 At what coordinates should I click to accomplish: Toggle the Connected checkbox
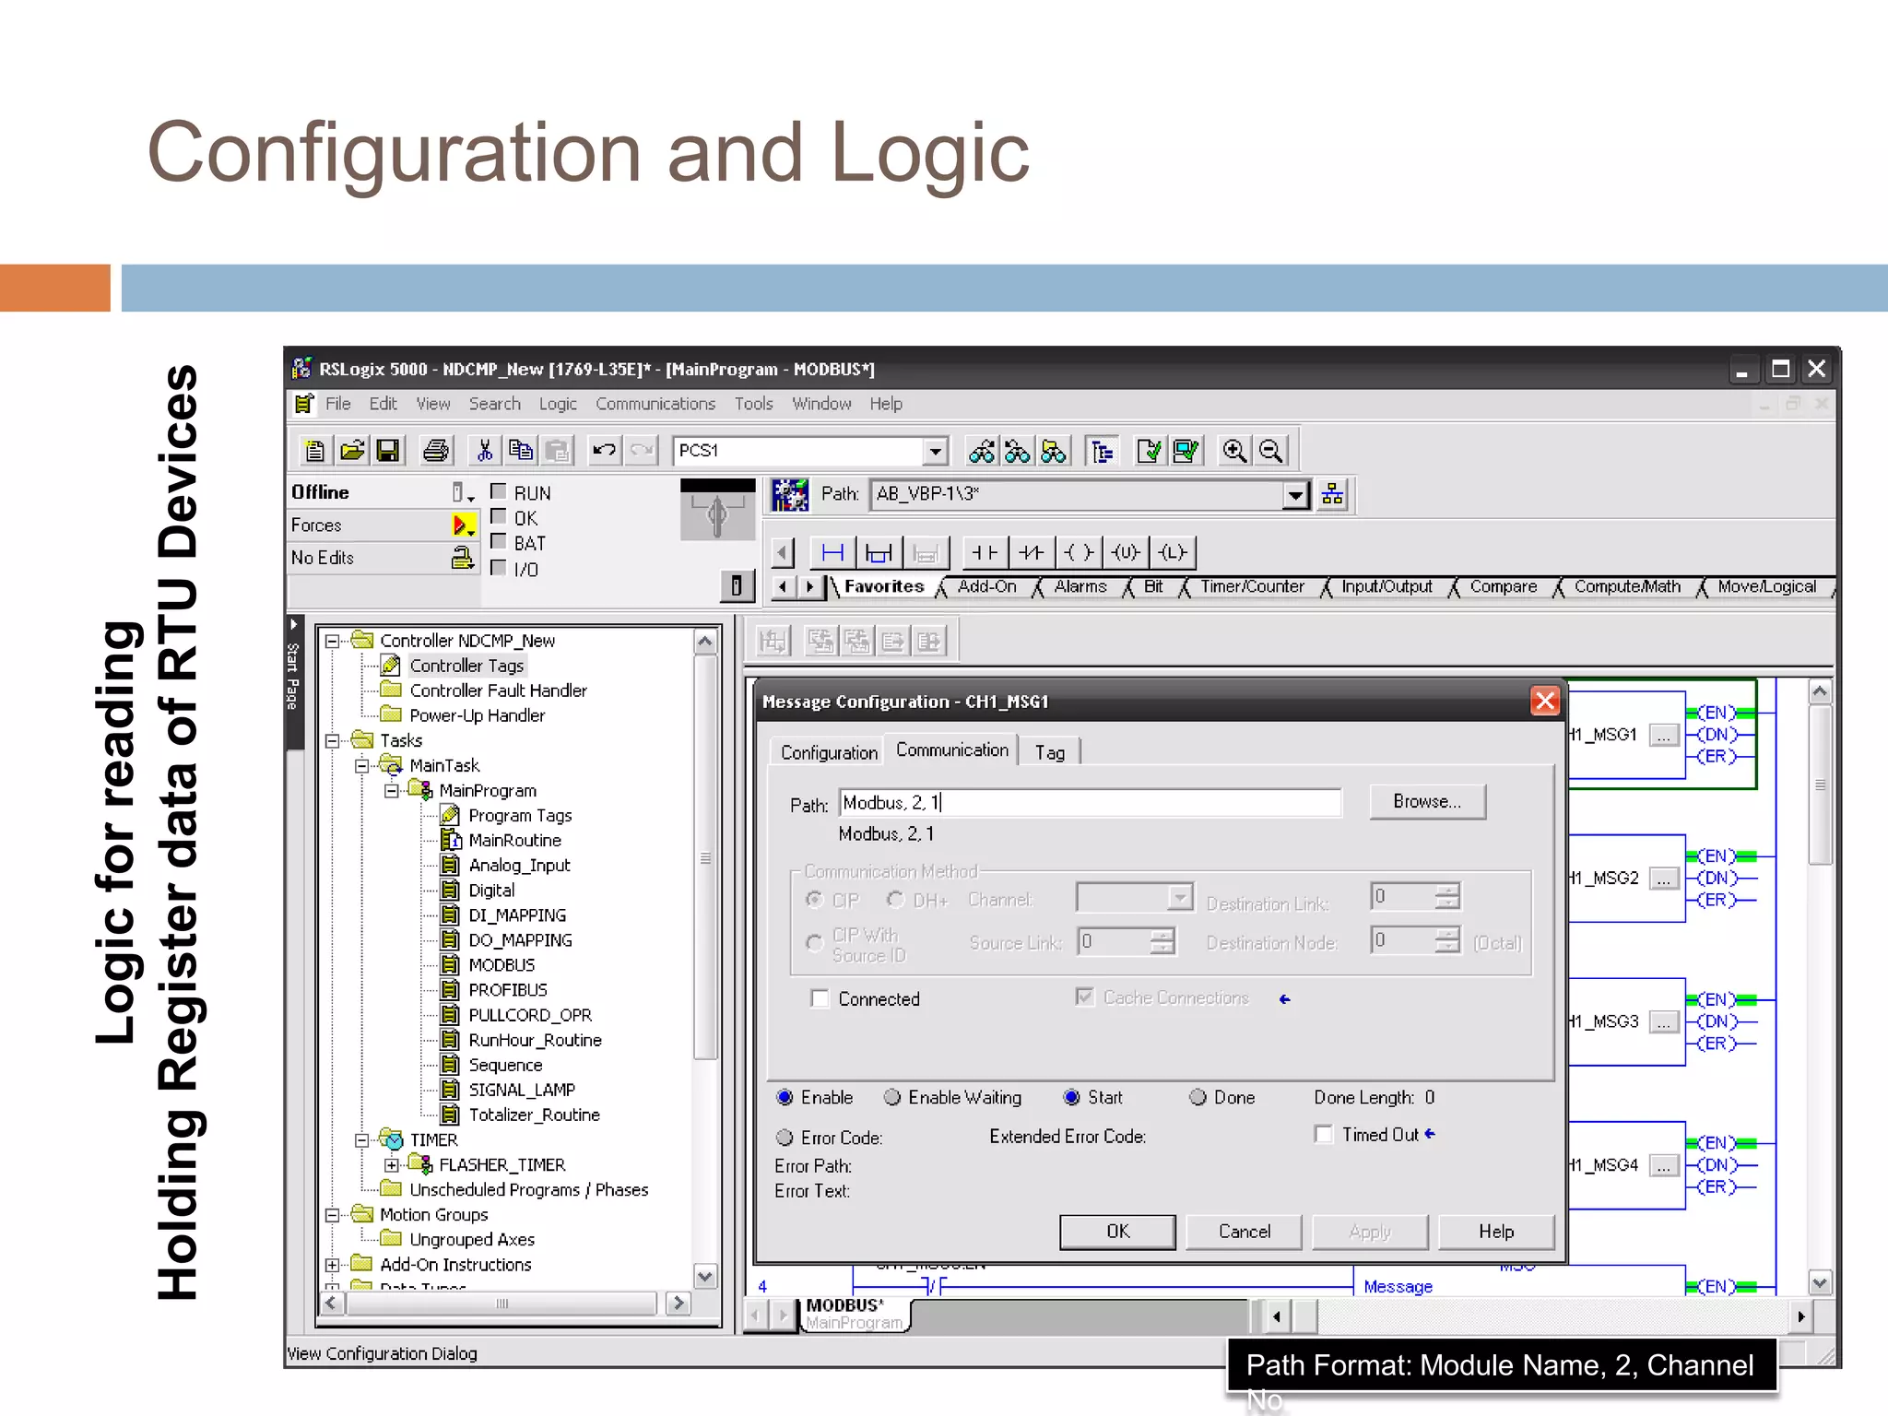pos(820,999)
